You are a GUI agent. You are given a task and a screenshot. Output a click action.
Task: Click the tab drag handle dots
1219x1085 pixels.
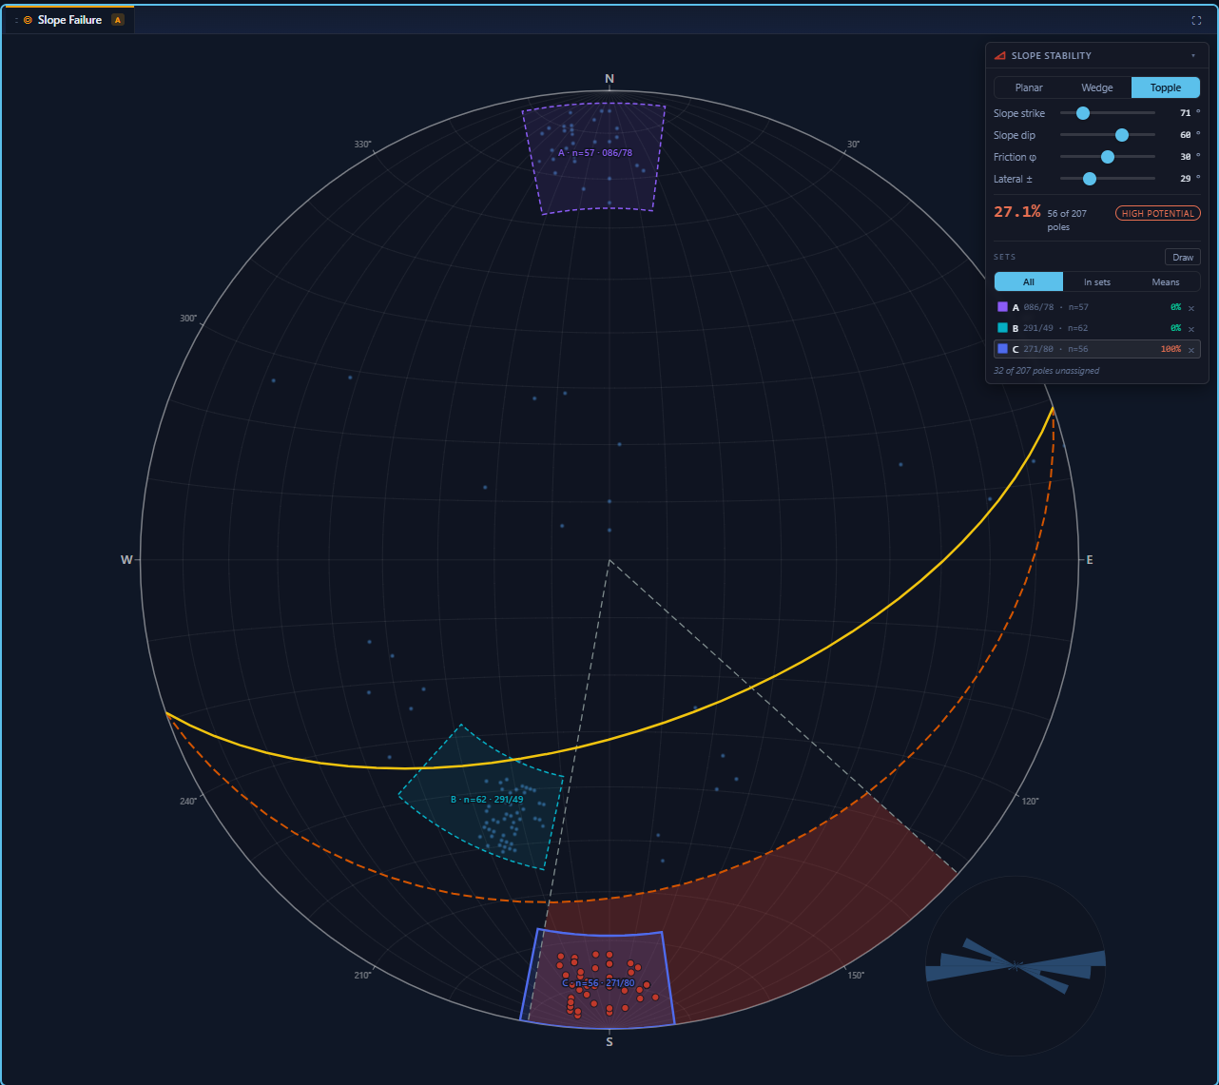pos(16,20)
